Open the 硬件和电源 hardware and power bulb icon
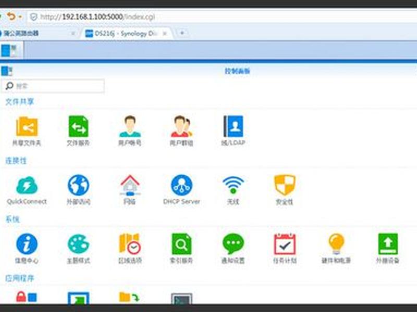Viewport: 417px width, 312px height. click(x=336, y=244)
